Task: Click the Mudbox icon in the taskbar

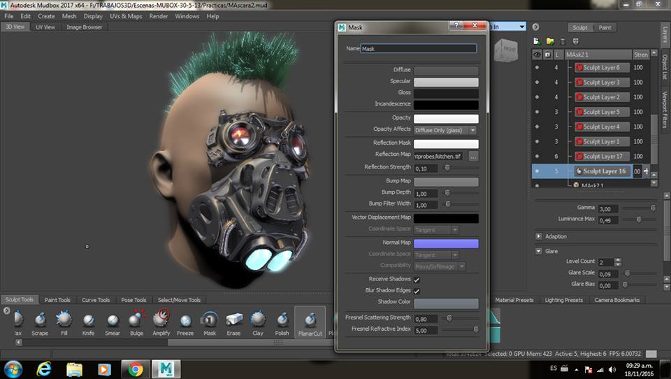Action: click(x=166, y=369)
